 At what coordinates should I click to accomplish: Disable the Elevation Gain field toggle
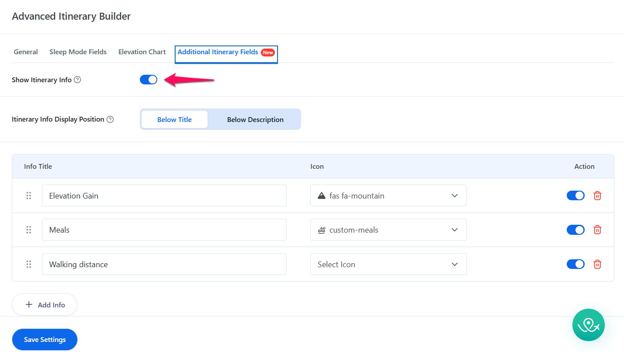tap(575, 195)
